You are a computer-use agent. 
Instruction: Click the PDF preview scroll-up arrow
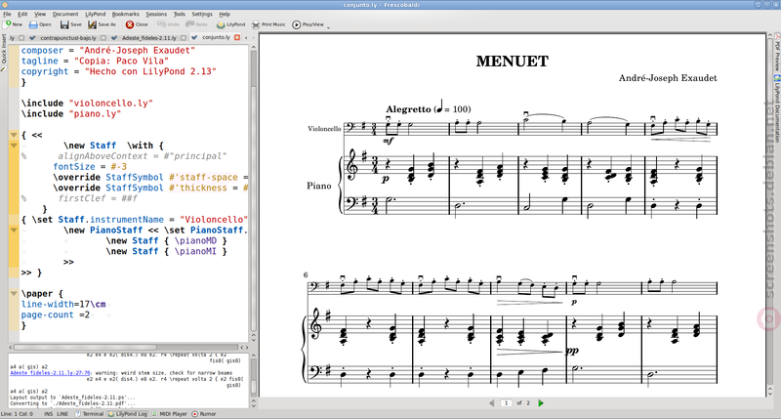point(769,37)
